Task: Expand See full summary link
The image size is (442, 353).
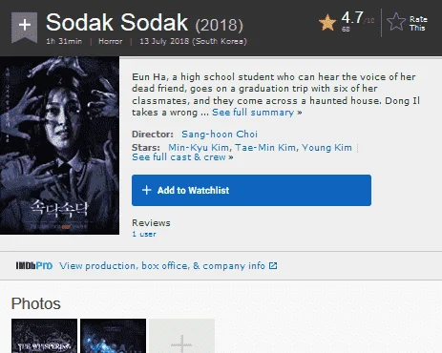Action: (257, 113)
